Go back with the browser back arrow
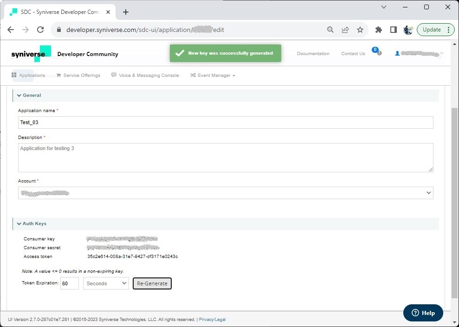This screenshot has width=459, height=327. pos(11,30)
